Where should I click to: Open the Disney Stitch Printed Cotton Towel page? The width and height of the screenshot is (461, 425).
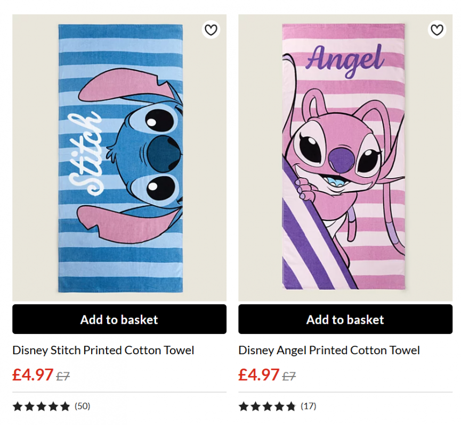[103, 351]
